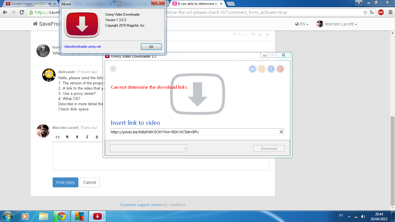Share Ummy via VK icon
This screenshot has width=395, height=222.
pyautogui.click(x=252, y=69)
